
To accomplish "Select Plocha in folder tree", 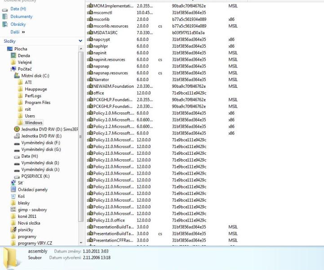I will tap(21, 49).
